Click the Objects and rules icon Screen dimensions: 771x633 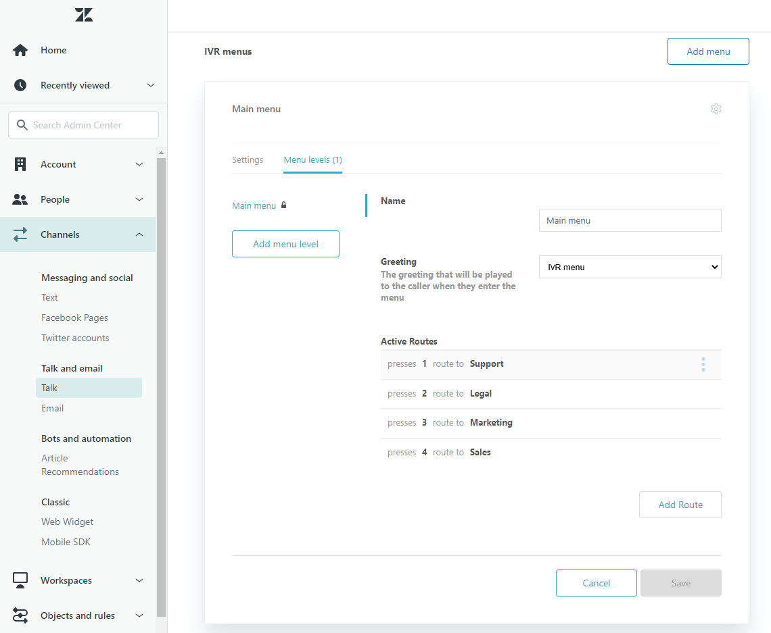[20, 615]
